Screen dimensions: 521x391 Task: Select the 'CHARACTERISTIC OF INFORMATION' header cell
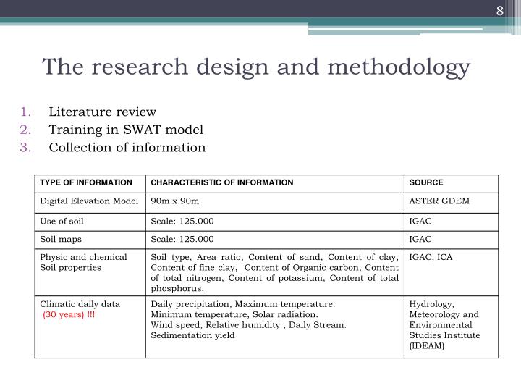pyautogui.click(x=275, y=183)
